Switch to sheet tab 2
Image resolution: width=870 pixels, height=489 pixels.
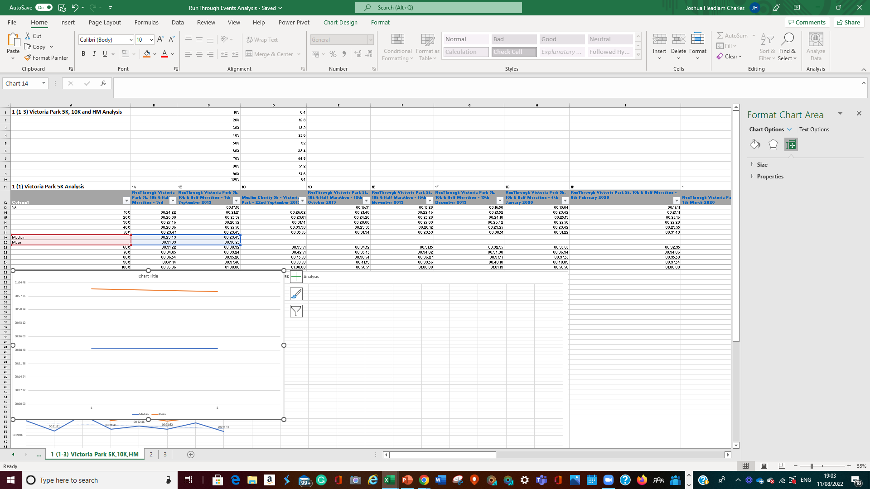coord(151,455)
